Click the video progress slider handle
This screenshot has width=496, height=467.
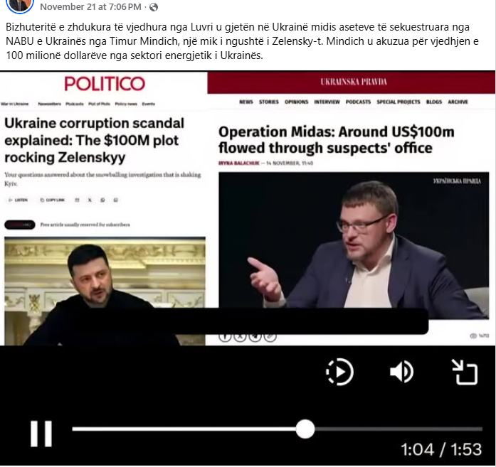[x=305, y=429]
